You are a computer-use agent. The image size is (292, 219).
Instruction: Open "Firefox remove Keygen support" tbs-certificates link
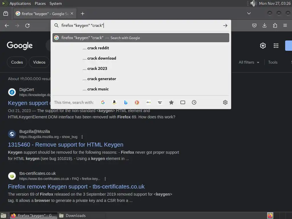click(x=76, y=186)
